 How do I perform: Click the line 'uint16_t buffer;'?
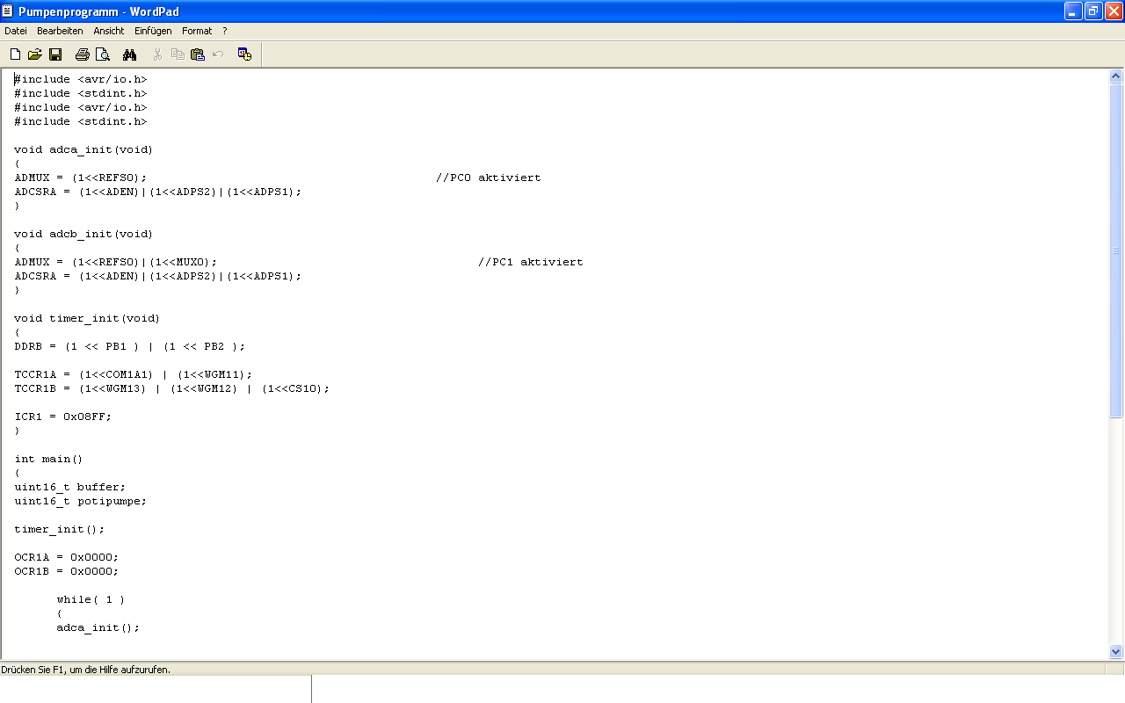[70, 487]
